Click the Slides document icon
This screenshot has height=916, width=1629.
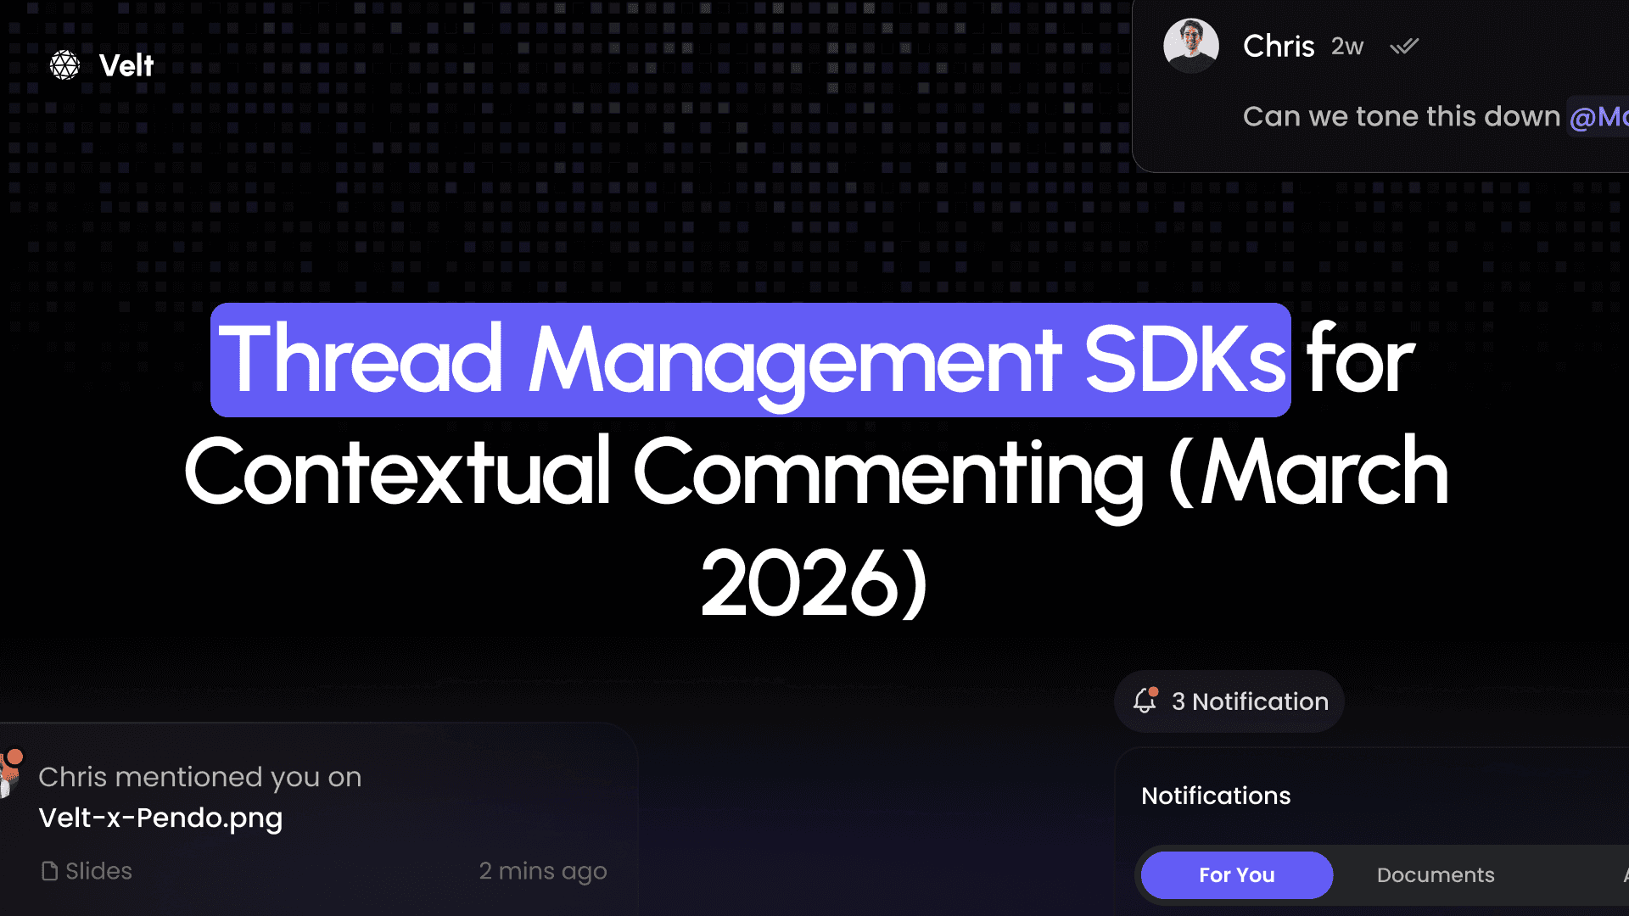pyautogui.click(x=50, y=871)
